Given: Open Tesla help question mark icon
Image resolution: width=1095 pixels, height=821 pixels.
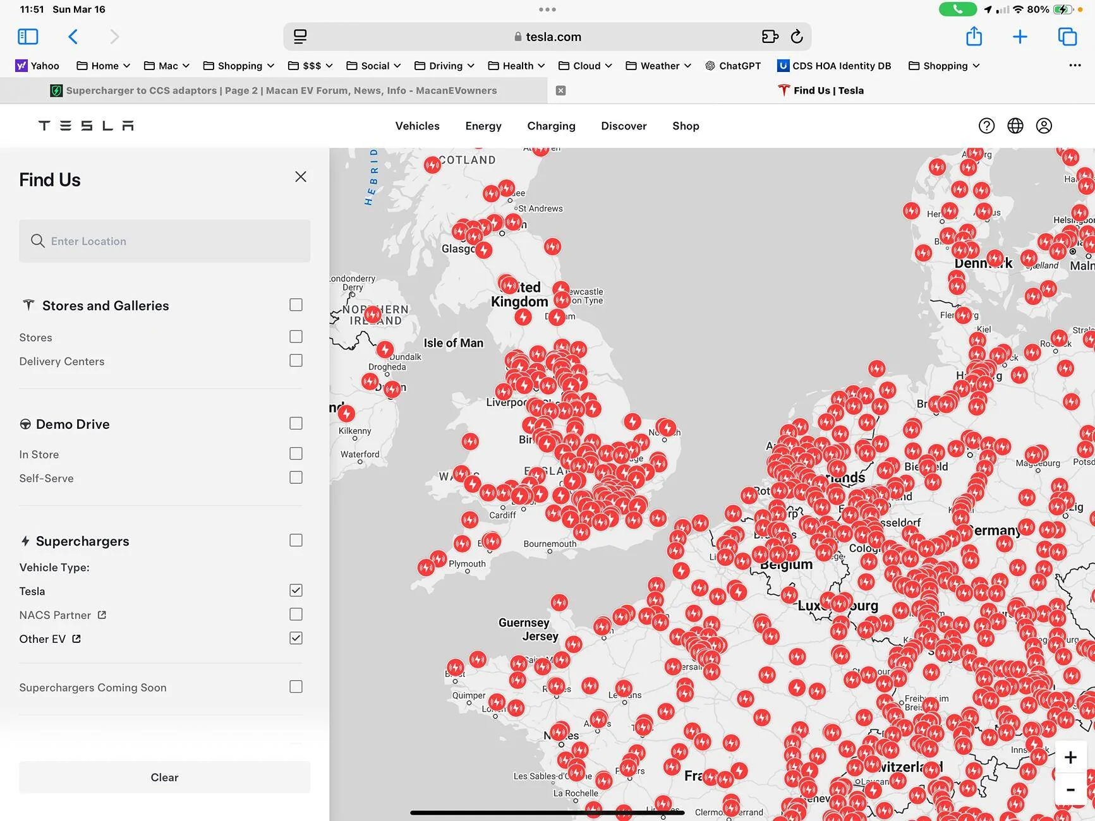Looking at the screenshot, I should [986, 126].
